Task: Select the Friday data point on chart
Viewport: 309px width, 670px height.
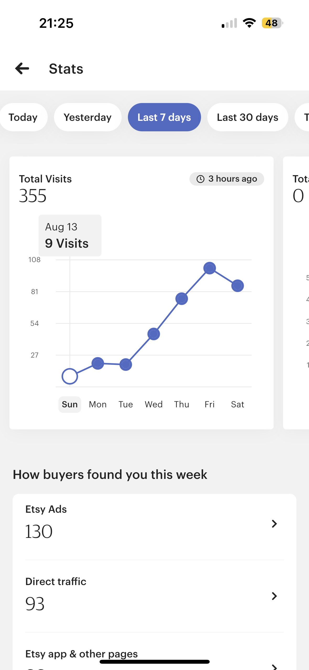Action: (x=210, y=268)
